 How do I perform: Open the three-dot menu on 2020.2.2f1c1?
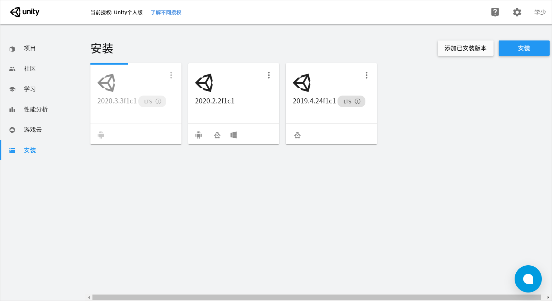pyautogui.click(x=269, y=75)
